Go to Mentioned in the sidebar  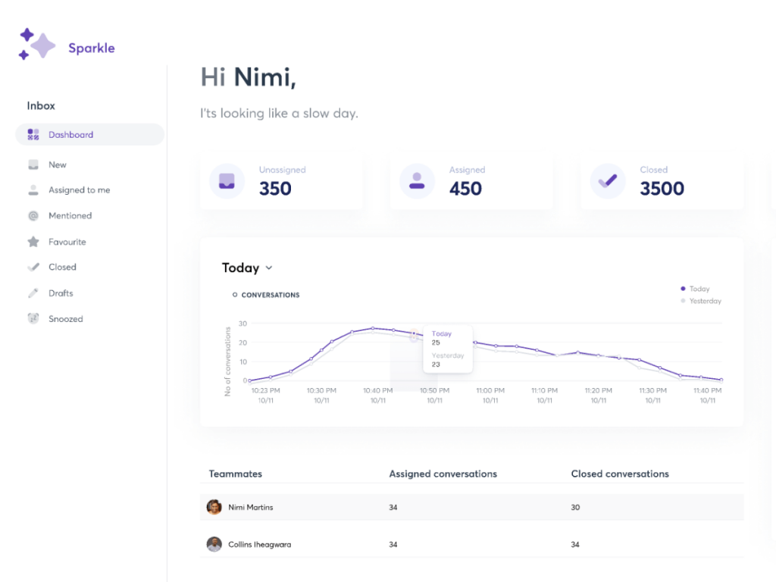(x=70, y=216)
